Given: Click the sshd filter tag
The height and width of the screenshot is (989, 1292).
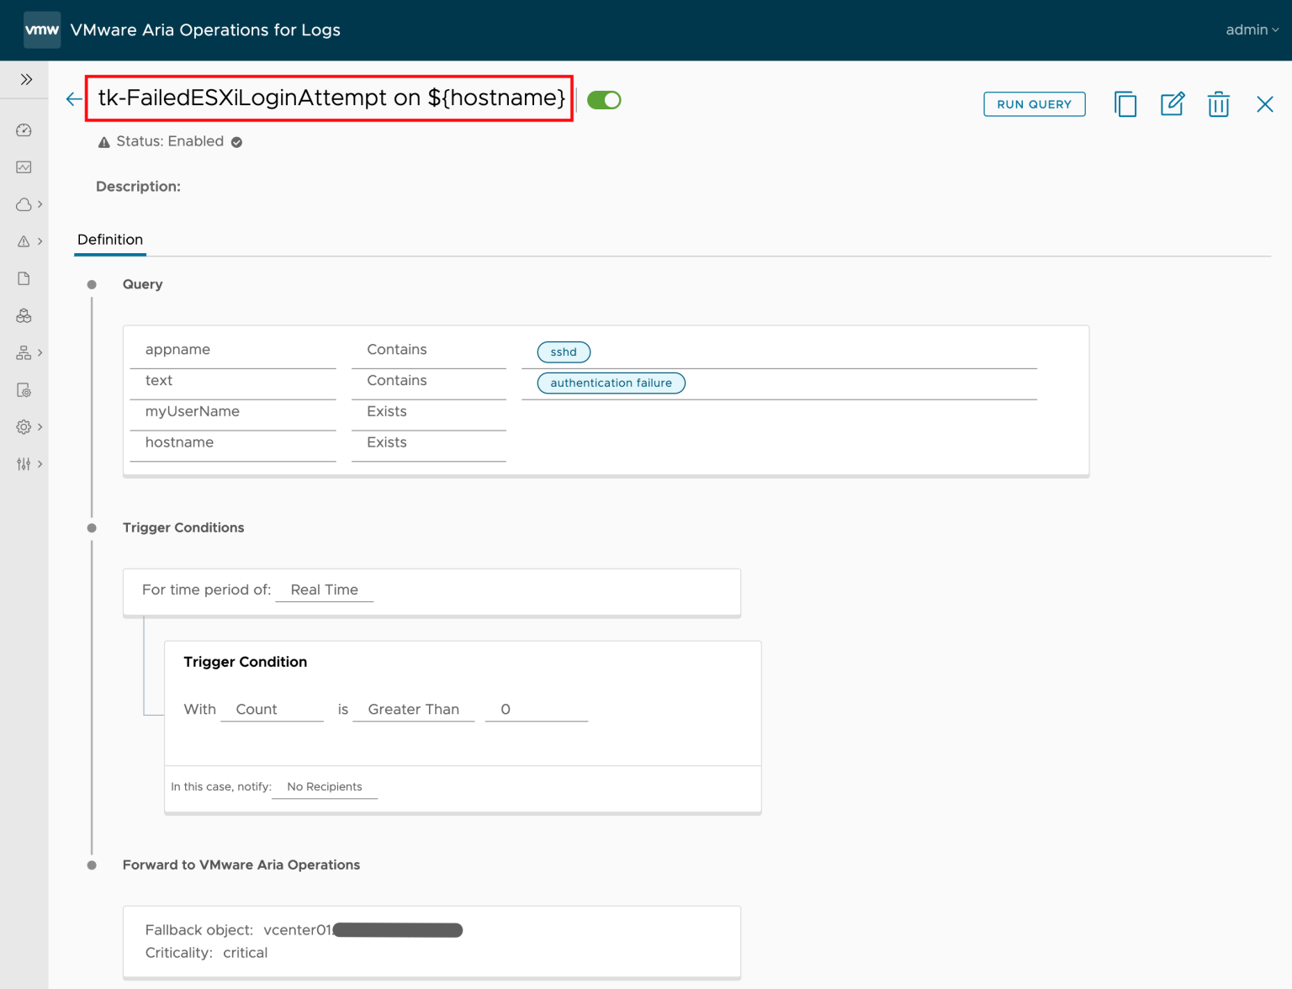Looking at the screenshot, I should tap(564, 352).
